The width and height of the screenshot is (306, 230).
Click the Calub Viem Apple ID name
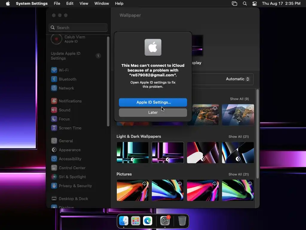pos(75,37)
